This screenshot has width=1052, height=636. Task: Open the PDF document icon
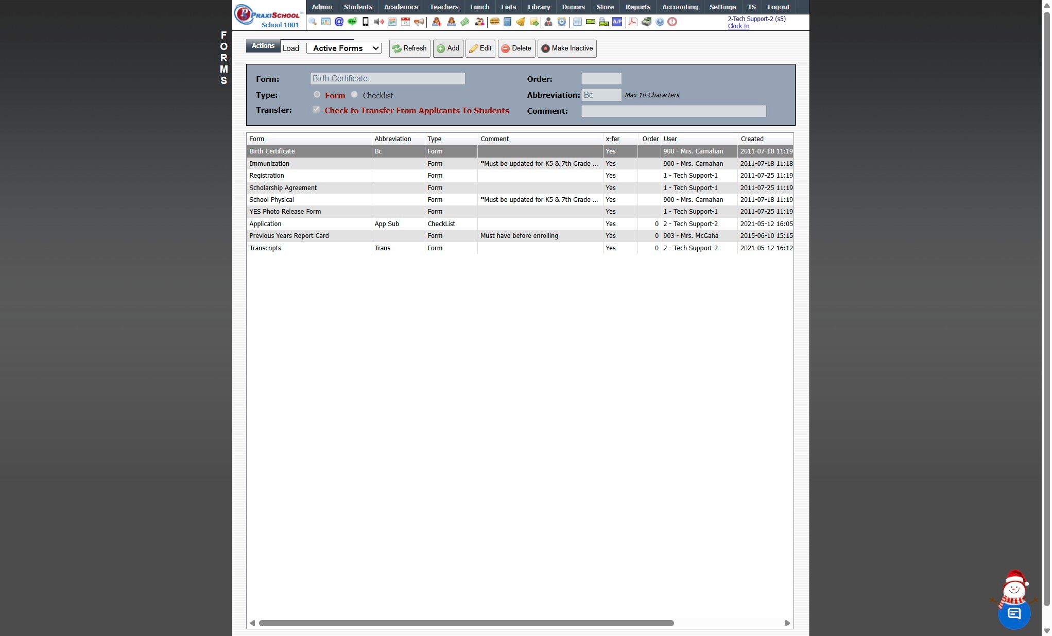click(x=633, y=22)
